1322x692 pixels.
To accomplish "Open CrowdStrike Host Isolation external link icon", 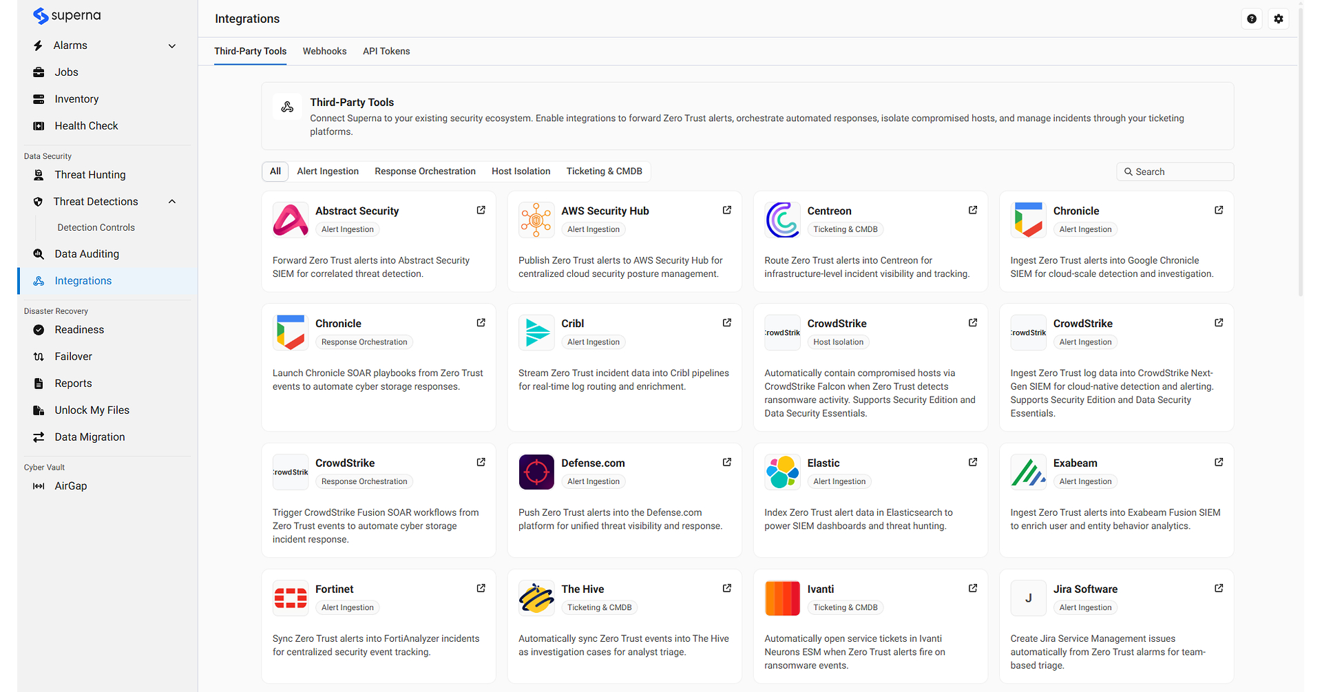I will (x=973, y=322).
